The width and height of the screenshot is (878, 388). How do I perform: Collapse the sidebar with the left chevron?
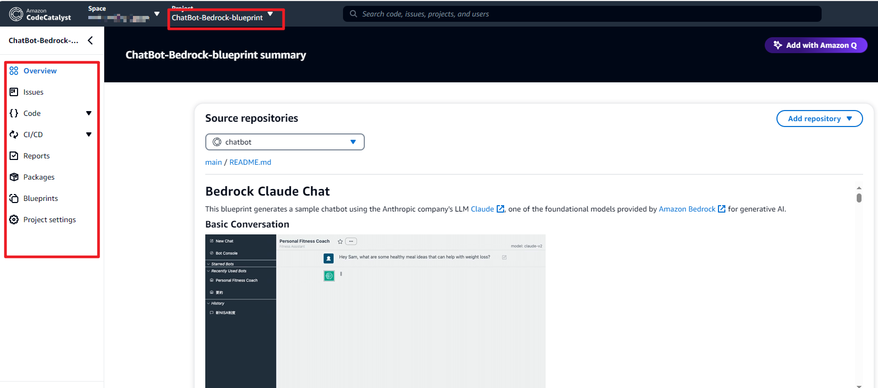click(x=90, y=40)
